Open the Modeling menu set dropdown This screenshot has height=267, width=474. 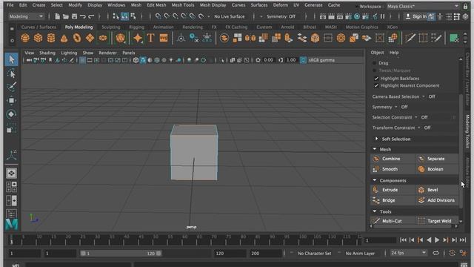tap(26, 16)
